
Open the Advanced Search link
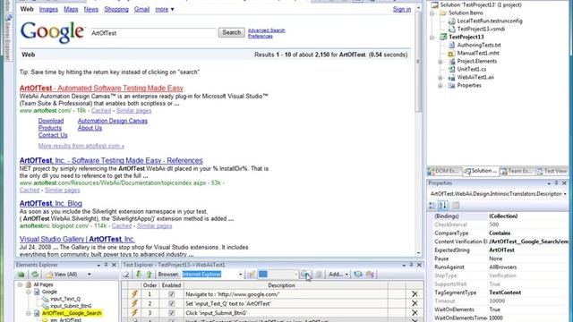pos(267,30)
